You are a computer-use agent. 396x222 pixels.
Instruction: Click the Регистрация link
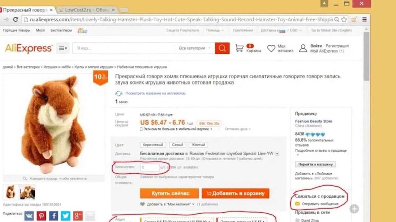337,46
